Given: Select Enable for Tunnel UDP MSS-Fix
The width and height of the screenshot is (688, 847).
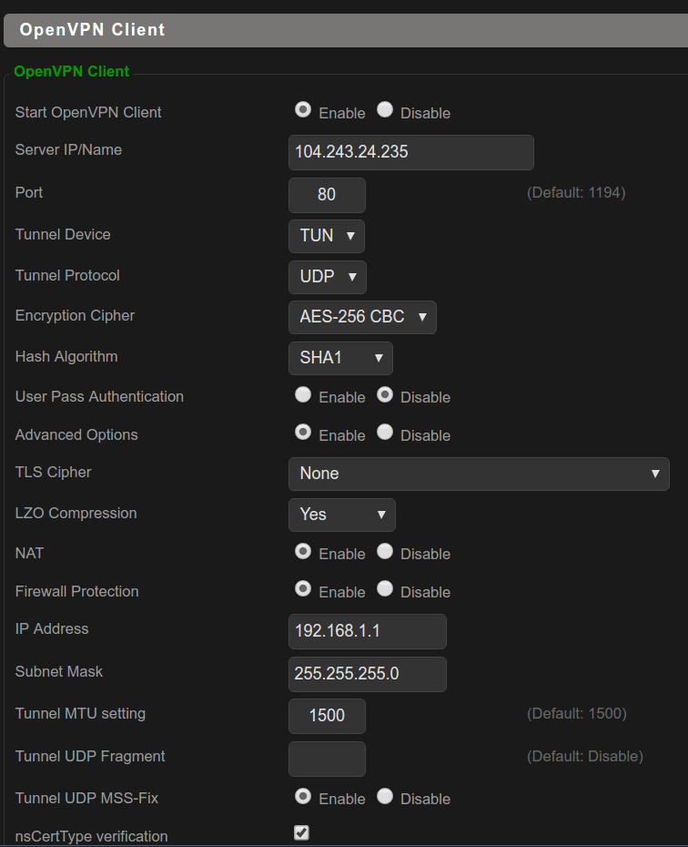Looking at the screenshot, I should click(x=303, y=796).
